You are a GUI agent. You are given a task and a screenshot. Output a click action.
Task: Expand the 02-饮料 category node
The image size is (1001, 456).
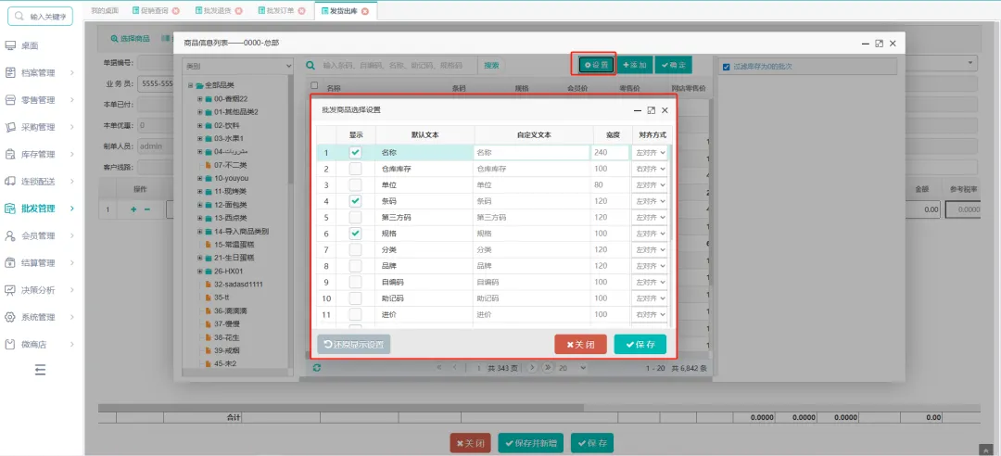pos(200,125)
